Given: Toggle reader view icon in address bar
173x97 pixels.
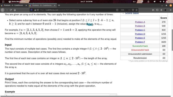Looking at the screenshot, I should (117, 10).
